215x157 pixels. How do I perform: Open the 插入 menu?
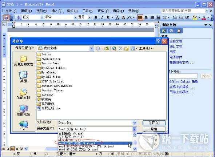[57, 11]
